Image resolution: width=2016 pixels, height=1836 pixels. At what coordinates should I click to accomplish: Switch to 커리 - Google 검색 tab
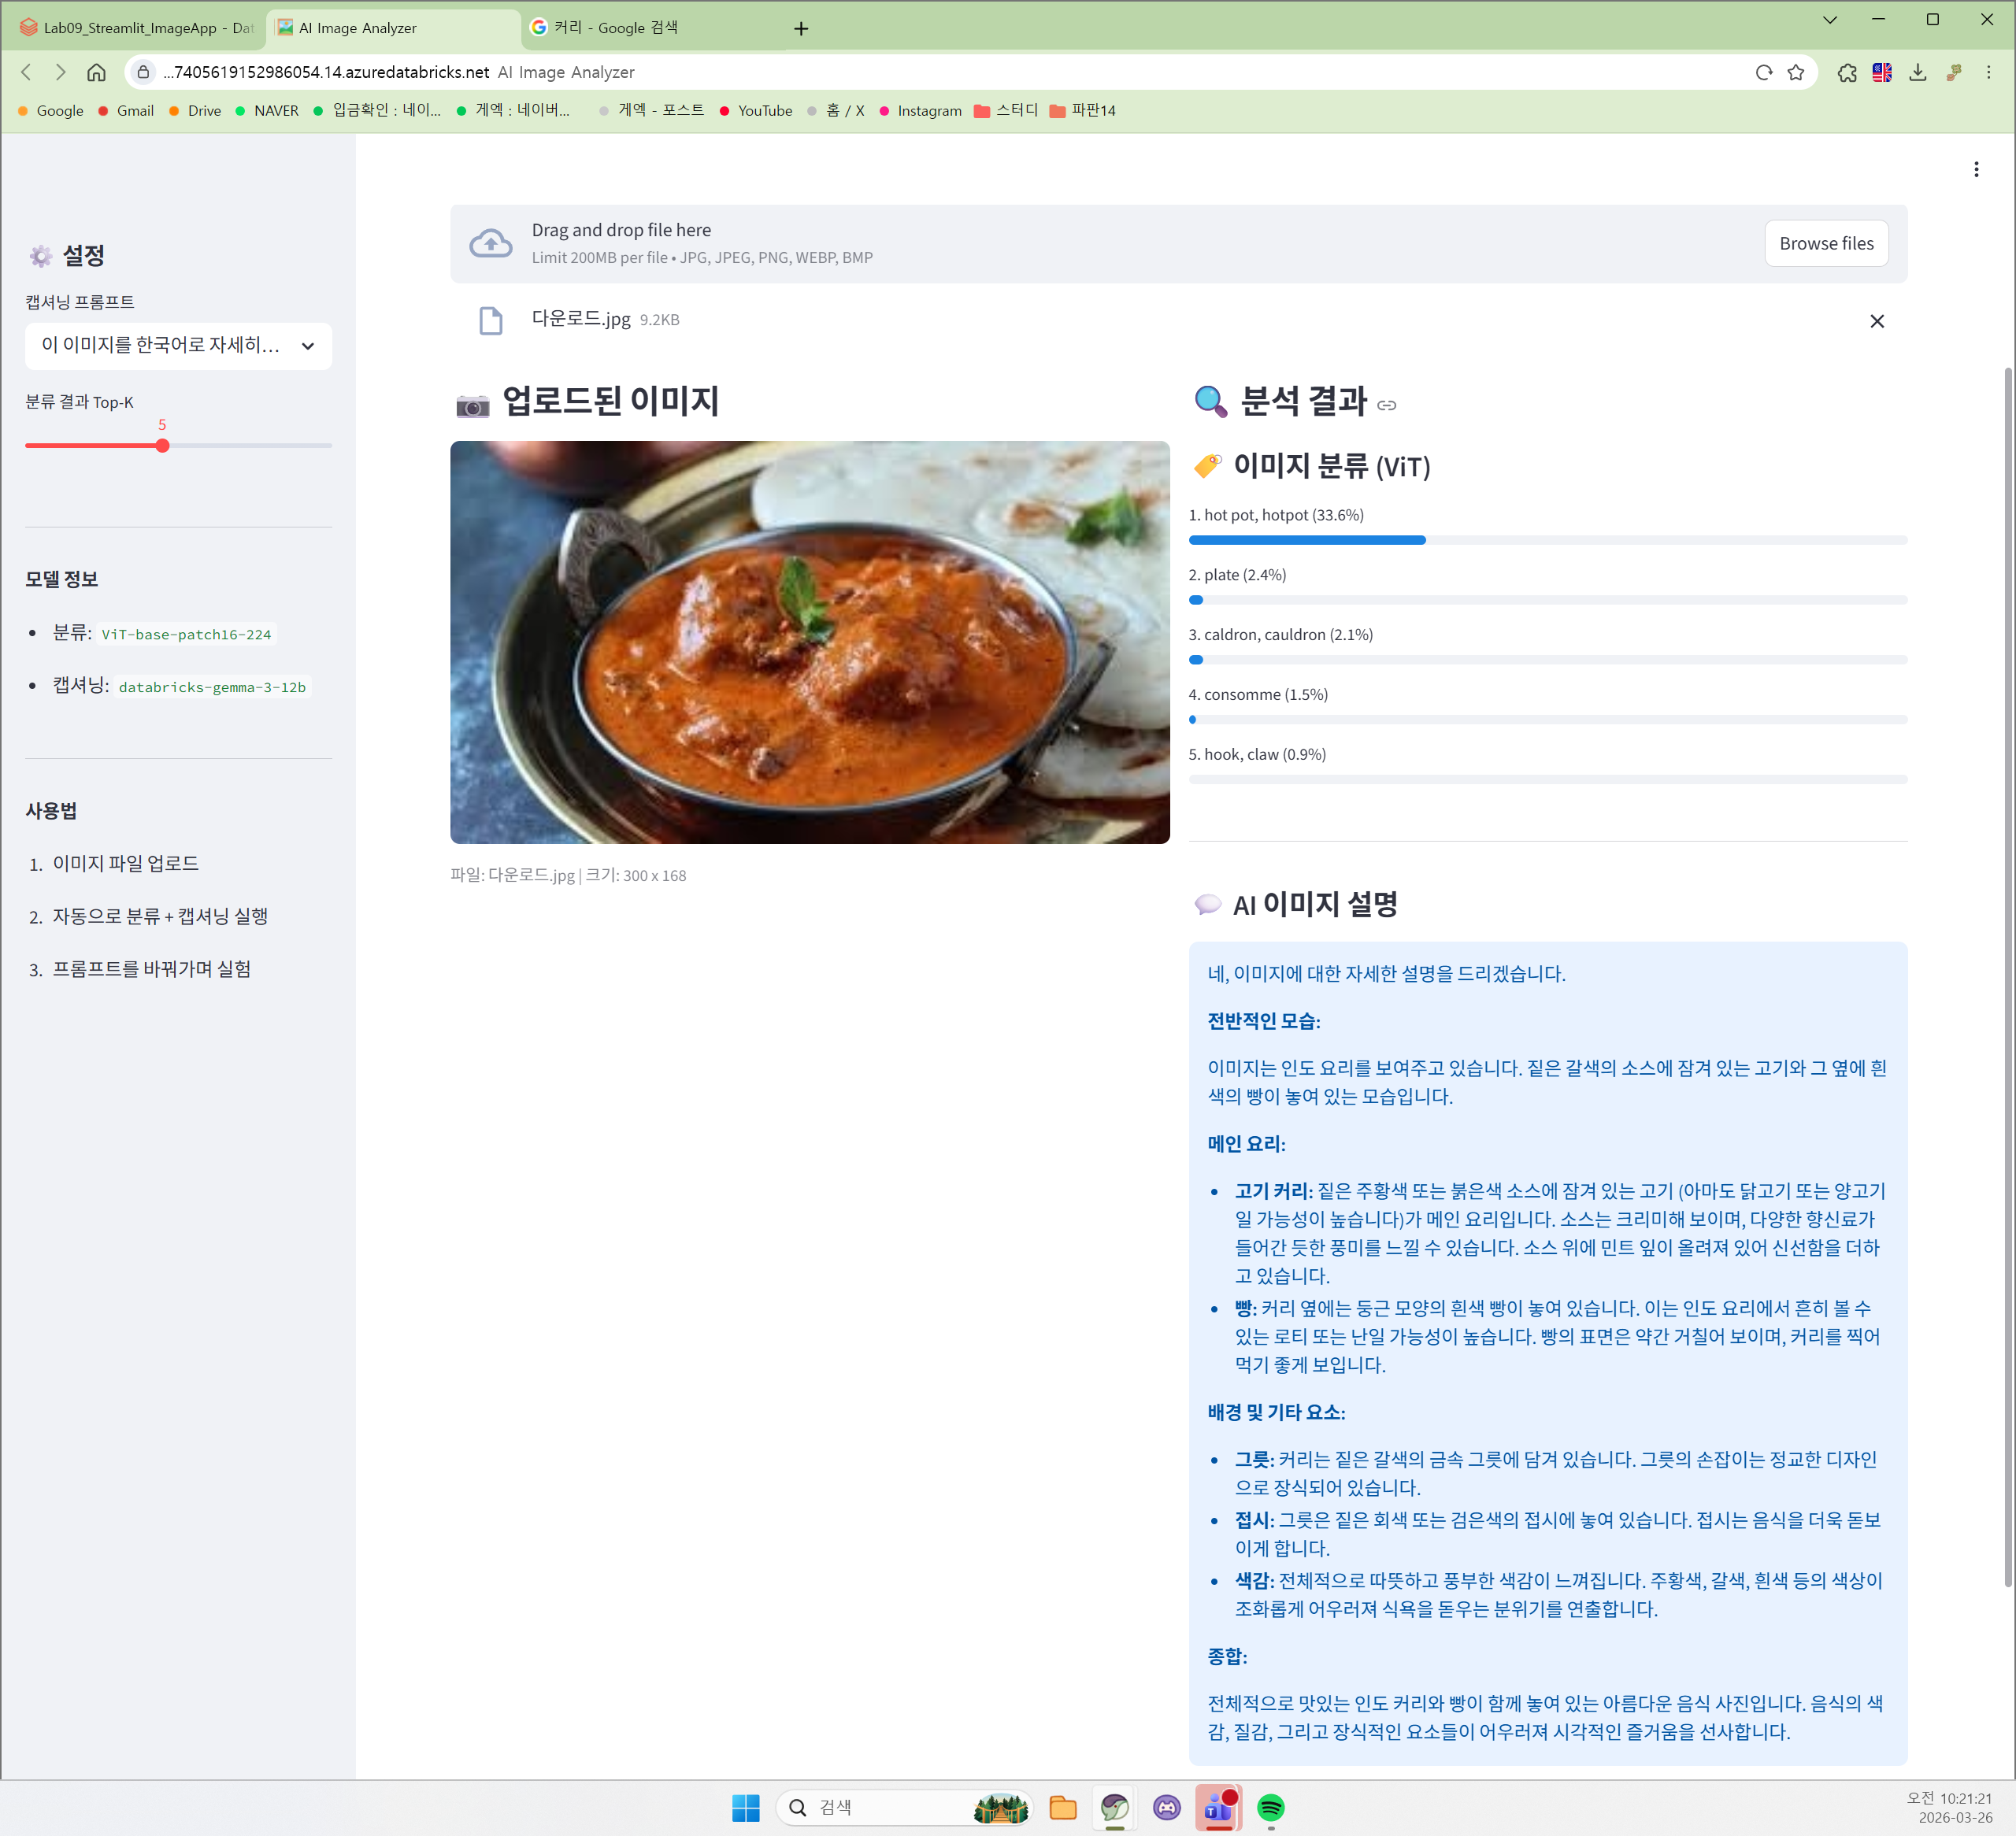615,28
